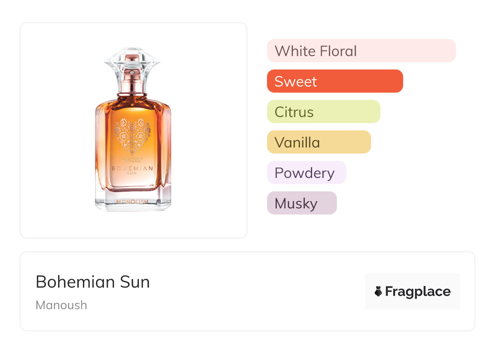Open the Manoush brand name link
495x351 pixels.
click(x=61, y=305)
